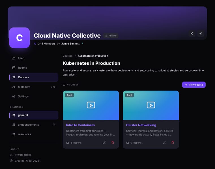Open space settings gear in header

pyautogui.click(x=201, y=34)
